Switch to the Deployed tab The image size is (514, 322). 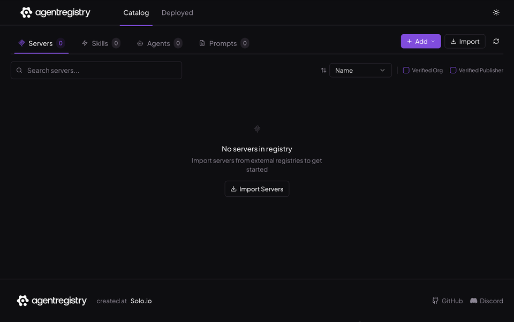177,12
